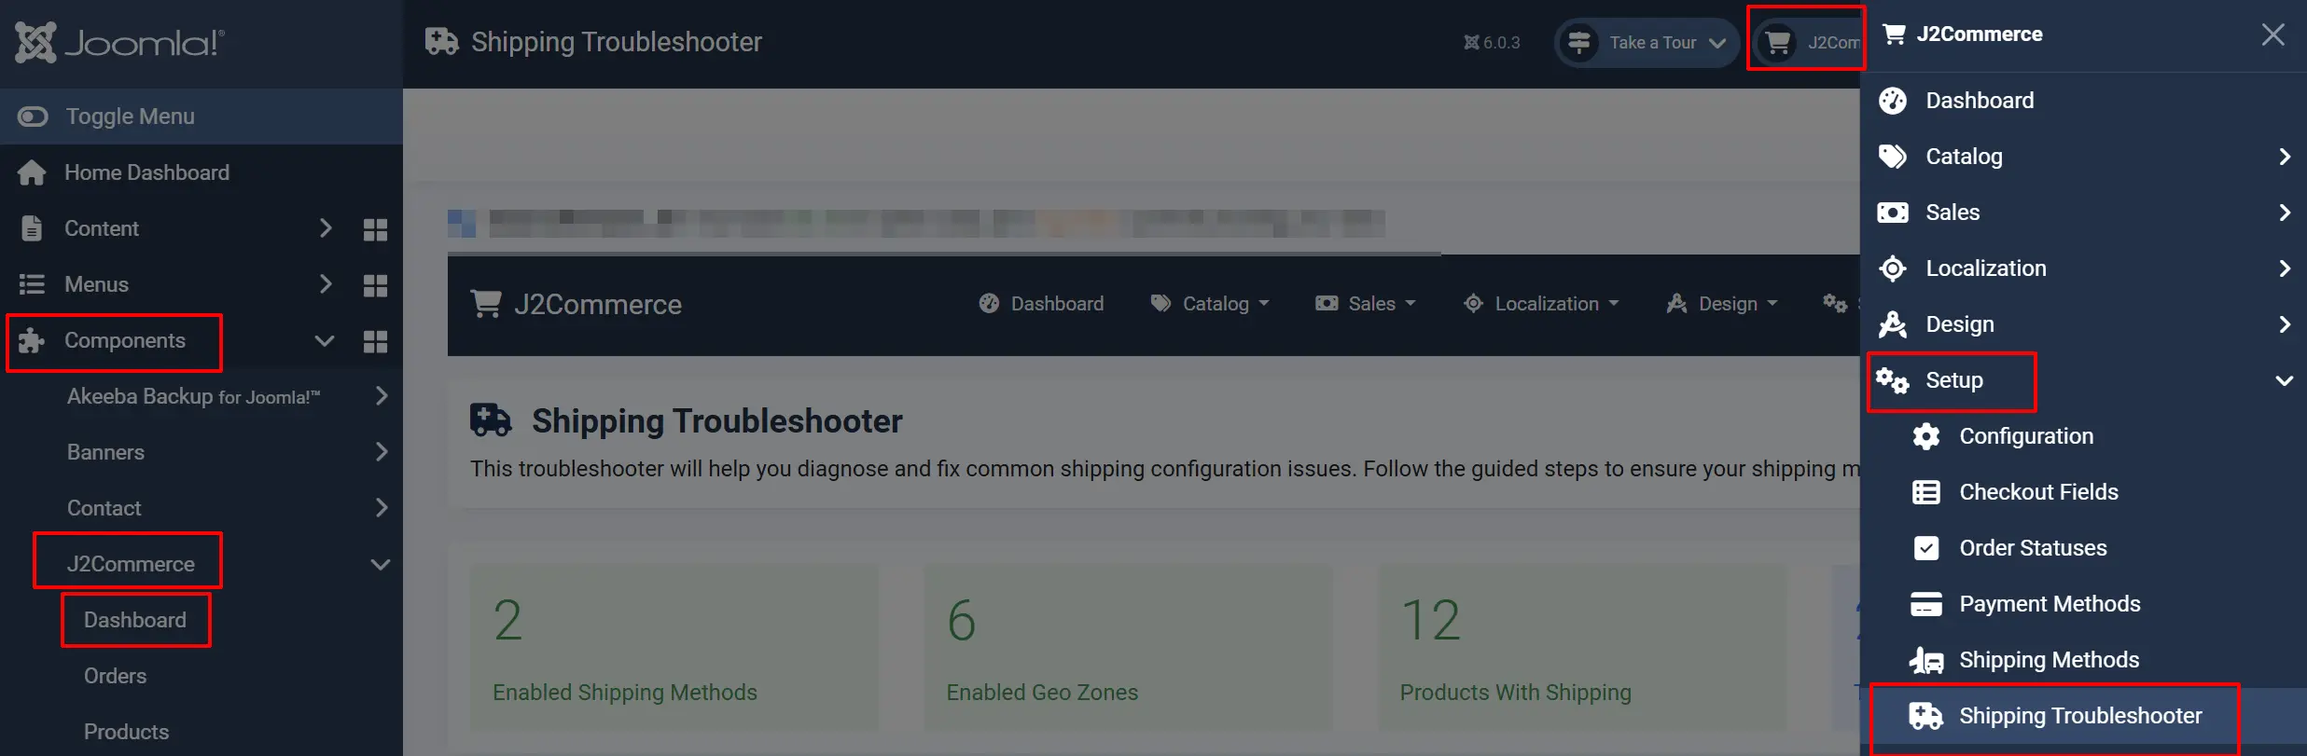Image resolution: width=2307 pixels, height=756 pixels.
Task: Open Dashboard under sidebar J2Commerce
Action: click(x=135, y=620)
